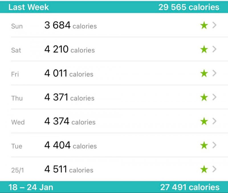228x193 pixels.
Task: Click the green star for Wednesday
Action: [x=204, y=121]
